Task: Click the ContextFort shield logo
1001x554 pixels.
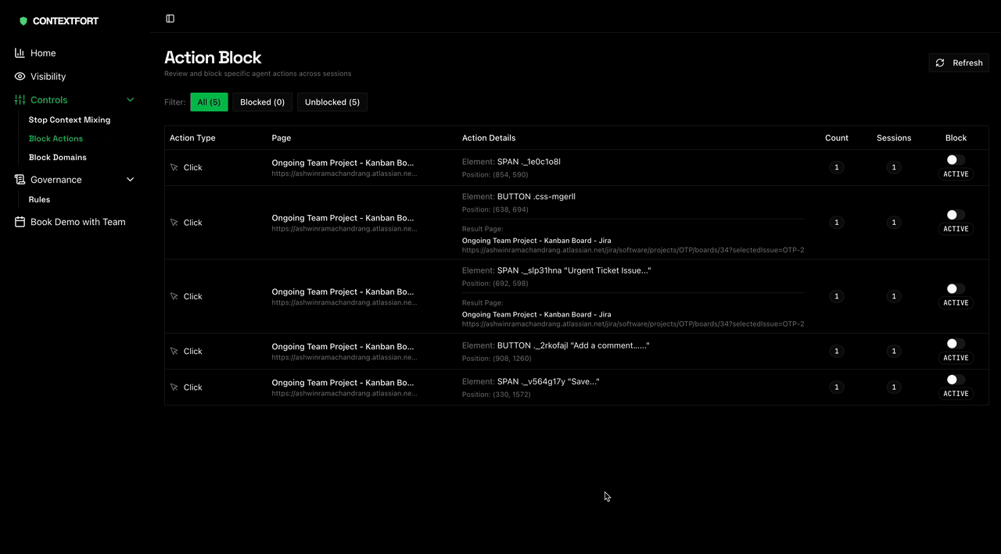Action: click(23, 21)
